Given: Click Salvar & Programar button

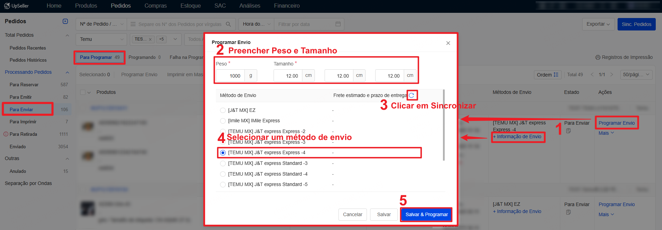Looking at the screenshot, I should tap(427, 215).
